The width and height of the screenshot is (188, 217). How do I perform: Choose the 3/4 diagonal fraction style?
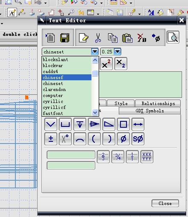[x=118, y=157]
